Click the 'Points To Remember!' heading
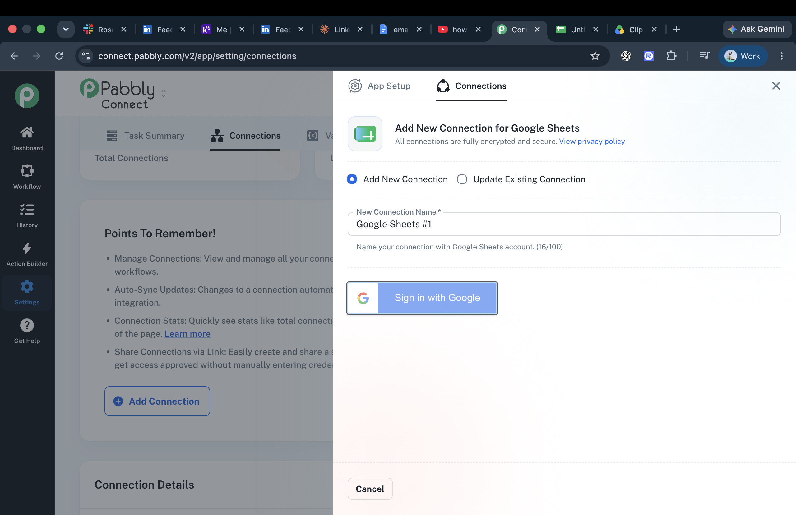The image size is (796, 515). (x=160, y=233)
